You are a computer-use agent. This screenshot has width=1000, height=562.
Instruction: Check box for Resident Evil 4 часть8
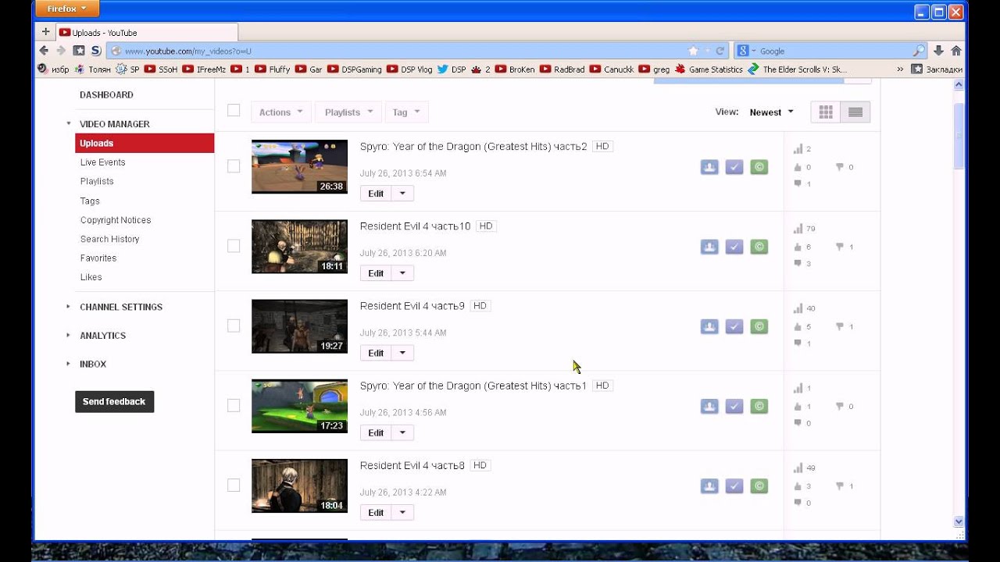click(x=234, y=486)
